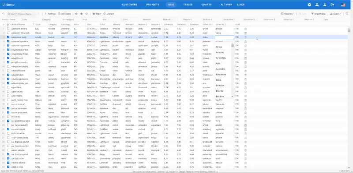Click the outlined star filter icon
The height and width of the screenshot is (173, 353).
coord(86,14)
